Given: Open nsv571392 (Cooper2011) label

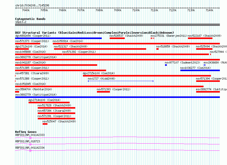Looking at the screenshot, I should coord(79,52).
